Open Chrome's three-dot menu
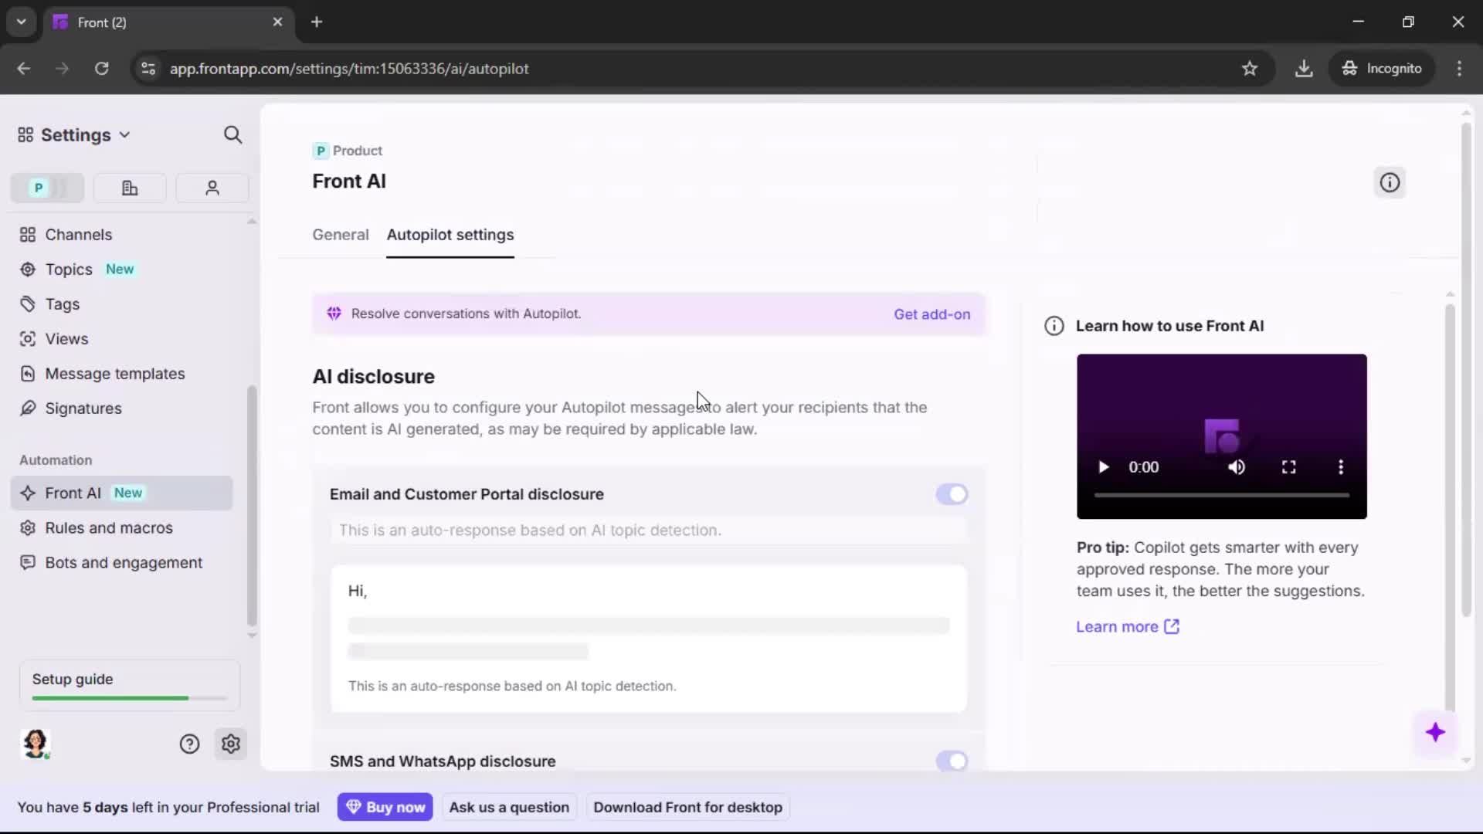Viewport: 1483px width, 834px height. click(1460, 69)
